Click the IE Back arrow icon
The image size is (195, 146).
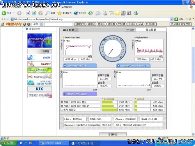(x=4, y=13)
